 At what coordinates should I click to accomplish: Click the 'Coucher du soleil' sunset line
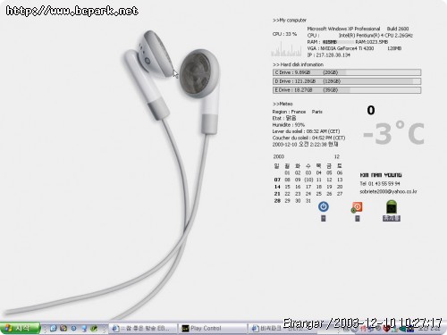(x=308, y=138)
